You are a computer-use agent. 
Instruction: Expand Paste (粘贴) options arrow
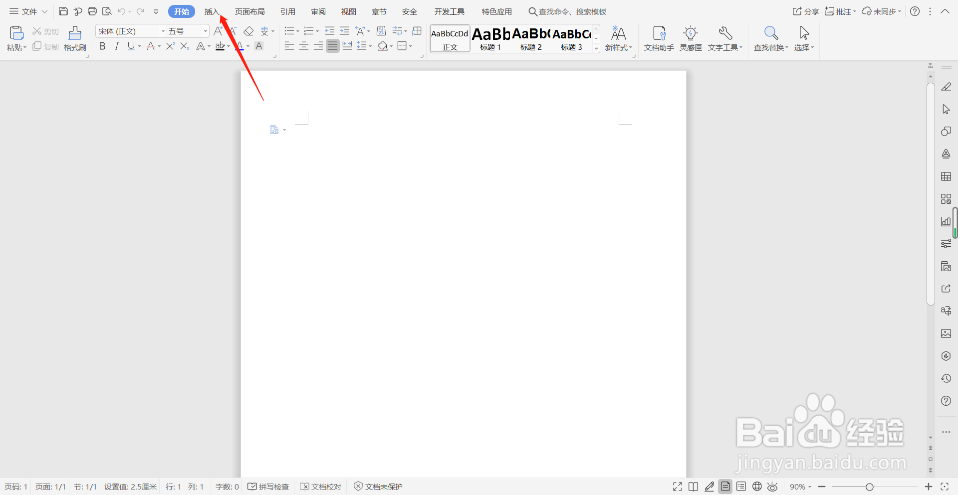pos(25,48)
